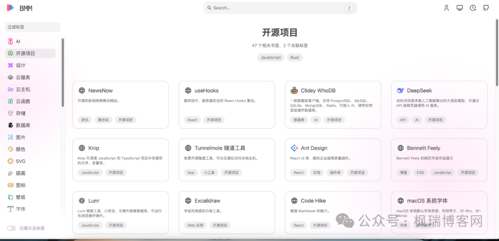Open the user account icon

pos(446,8)
